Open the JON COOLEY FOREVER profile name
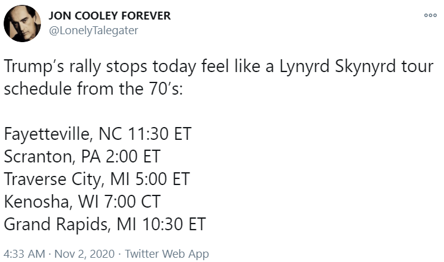The image size is (444, 262). point(109,16)
